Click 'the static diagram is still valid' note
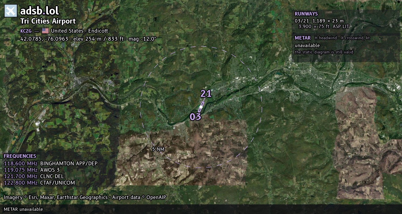The height and width of the screenshot is (214, 402). [324, 52]
